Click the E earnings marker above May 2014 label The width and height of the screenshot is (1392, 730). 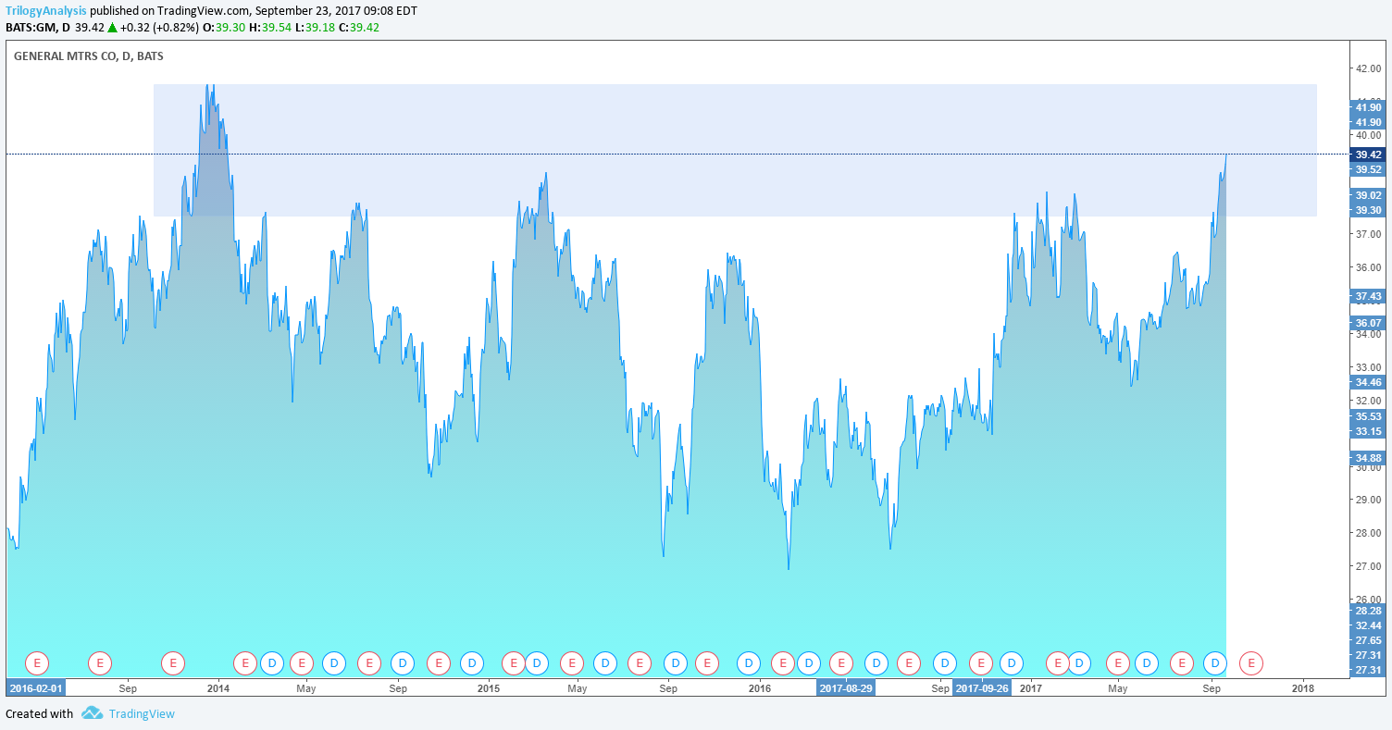coord(302,662)
